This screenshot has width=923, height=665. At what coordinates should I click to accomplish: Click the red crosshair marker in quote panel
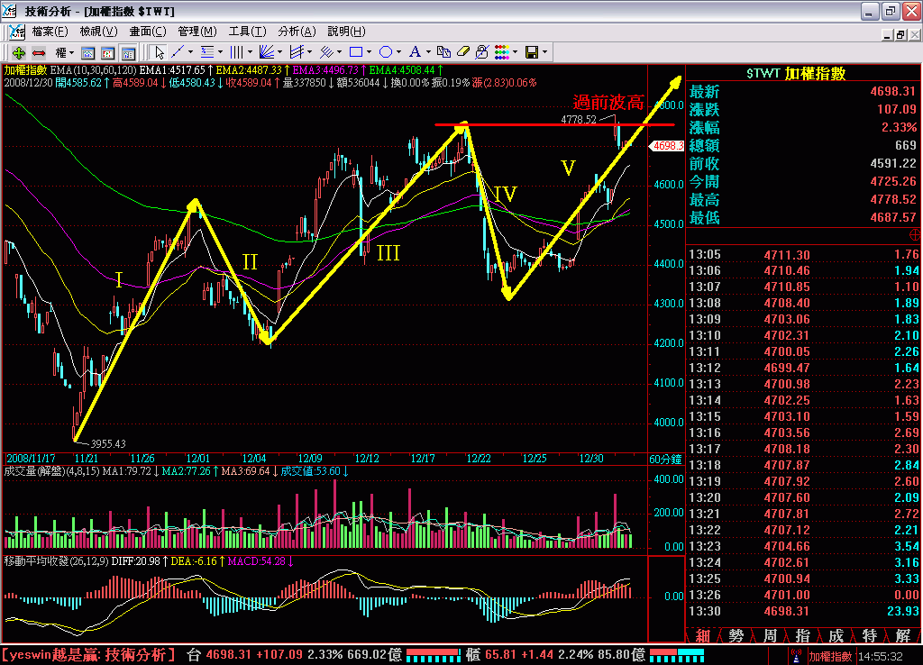tap(915, 235)
